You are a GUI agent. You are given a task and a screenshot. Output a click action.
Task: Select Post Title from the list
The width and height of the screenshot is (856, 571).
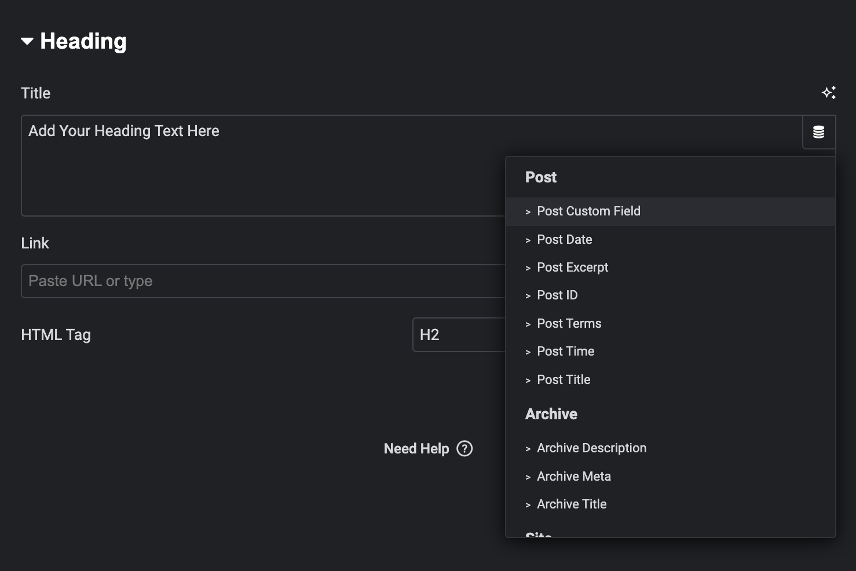pyautogui.click(x=564, y=380)
